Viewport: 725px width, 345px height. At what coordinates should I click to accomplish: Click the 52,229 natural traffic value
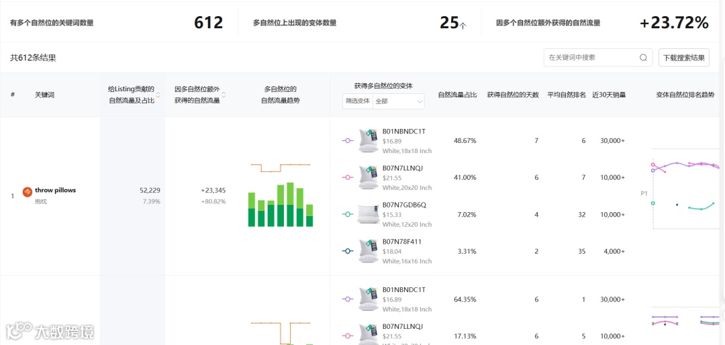150,190
